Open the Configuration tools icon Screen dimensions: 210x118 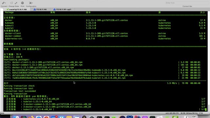point(30,3)
